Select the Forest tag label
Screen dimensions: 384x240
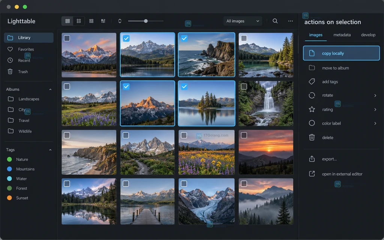pos(21,188)
